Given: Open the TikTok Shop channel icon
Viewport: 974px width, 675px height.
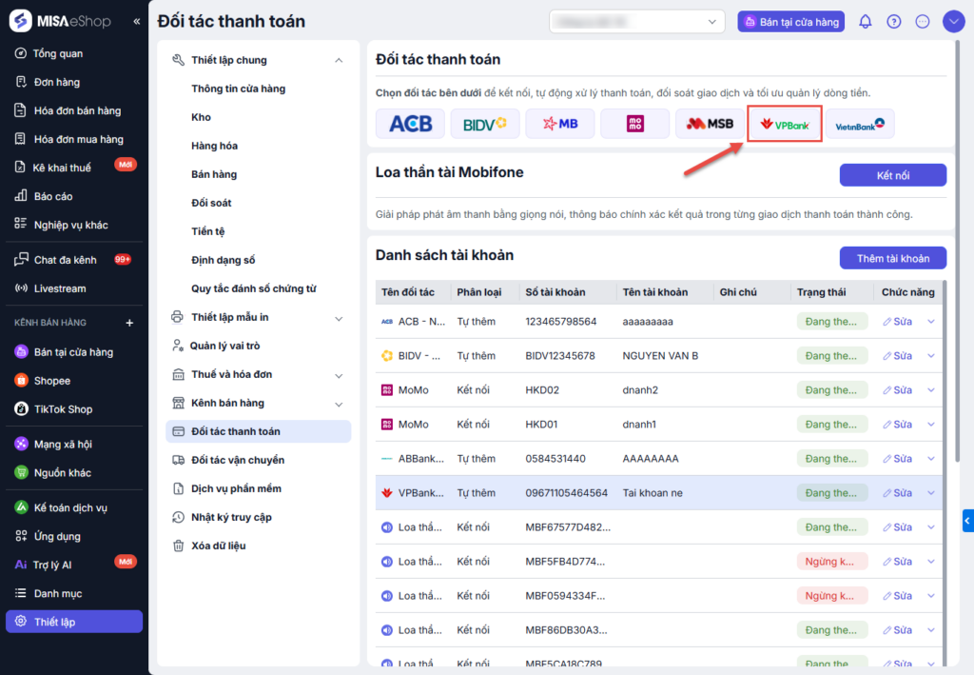Looking at the screenshot, I should pos(21,409).
